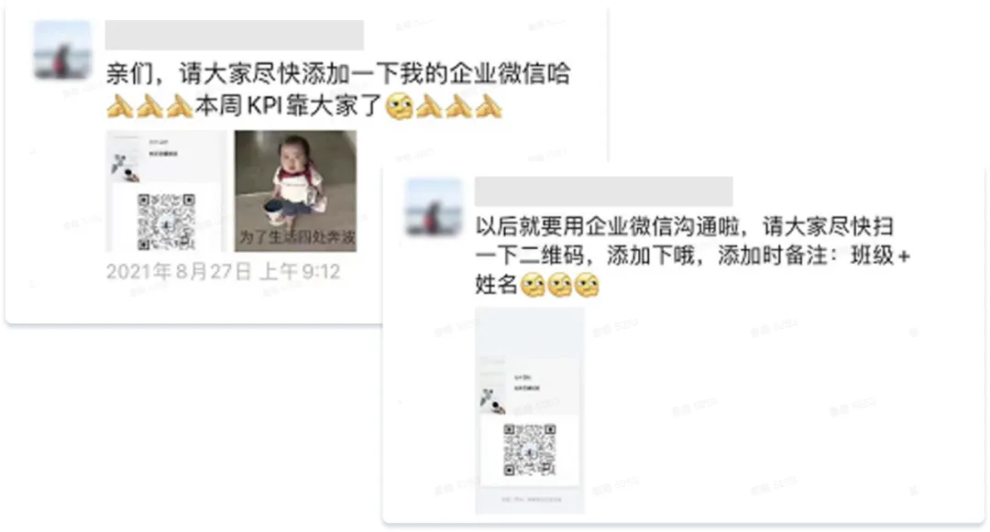The height and width of the screenshot is (532, 990).
Task: Click the timestamp 2021年8月27日 上午9:12
Action: [224, 272]
